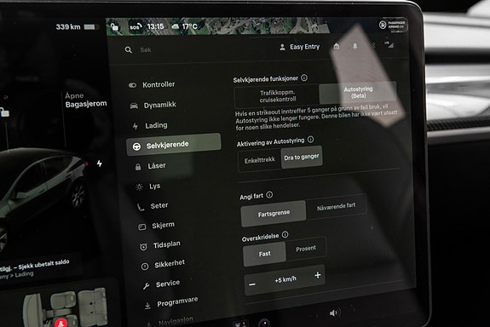Select Nåværende fart speed option
The image size is (490, 327).
[336, 206]
